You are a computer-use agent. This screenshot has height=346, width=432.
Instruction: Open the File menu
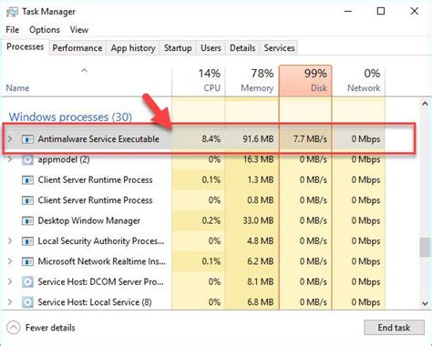click(x=13, y=30)
